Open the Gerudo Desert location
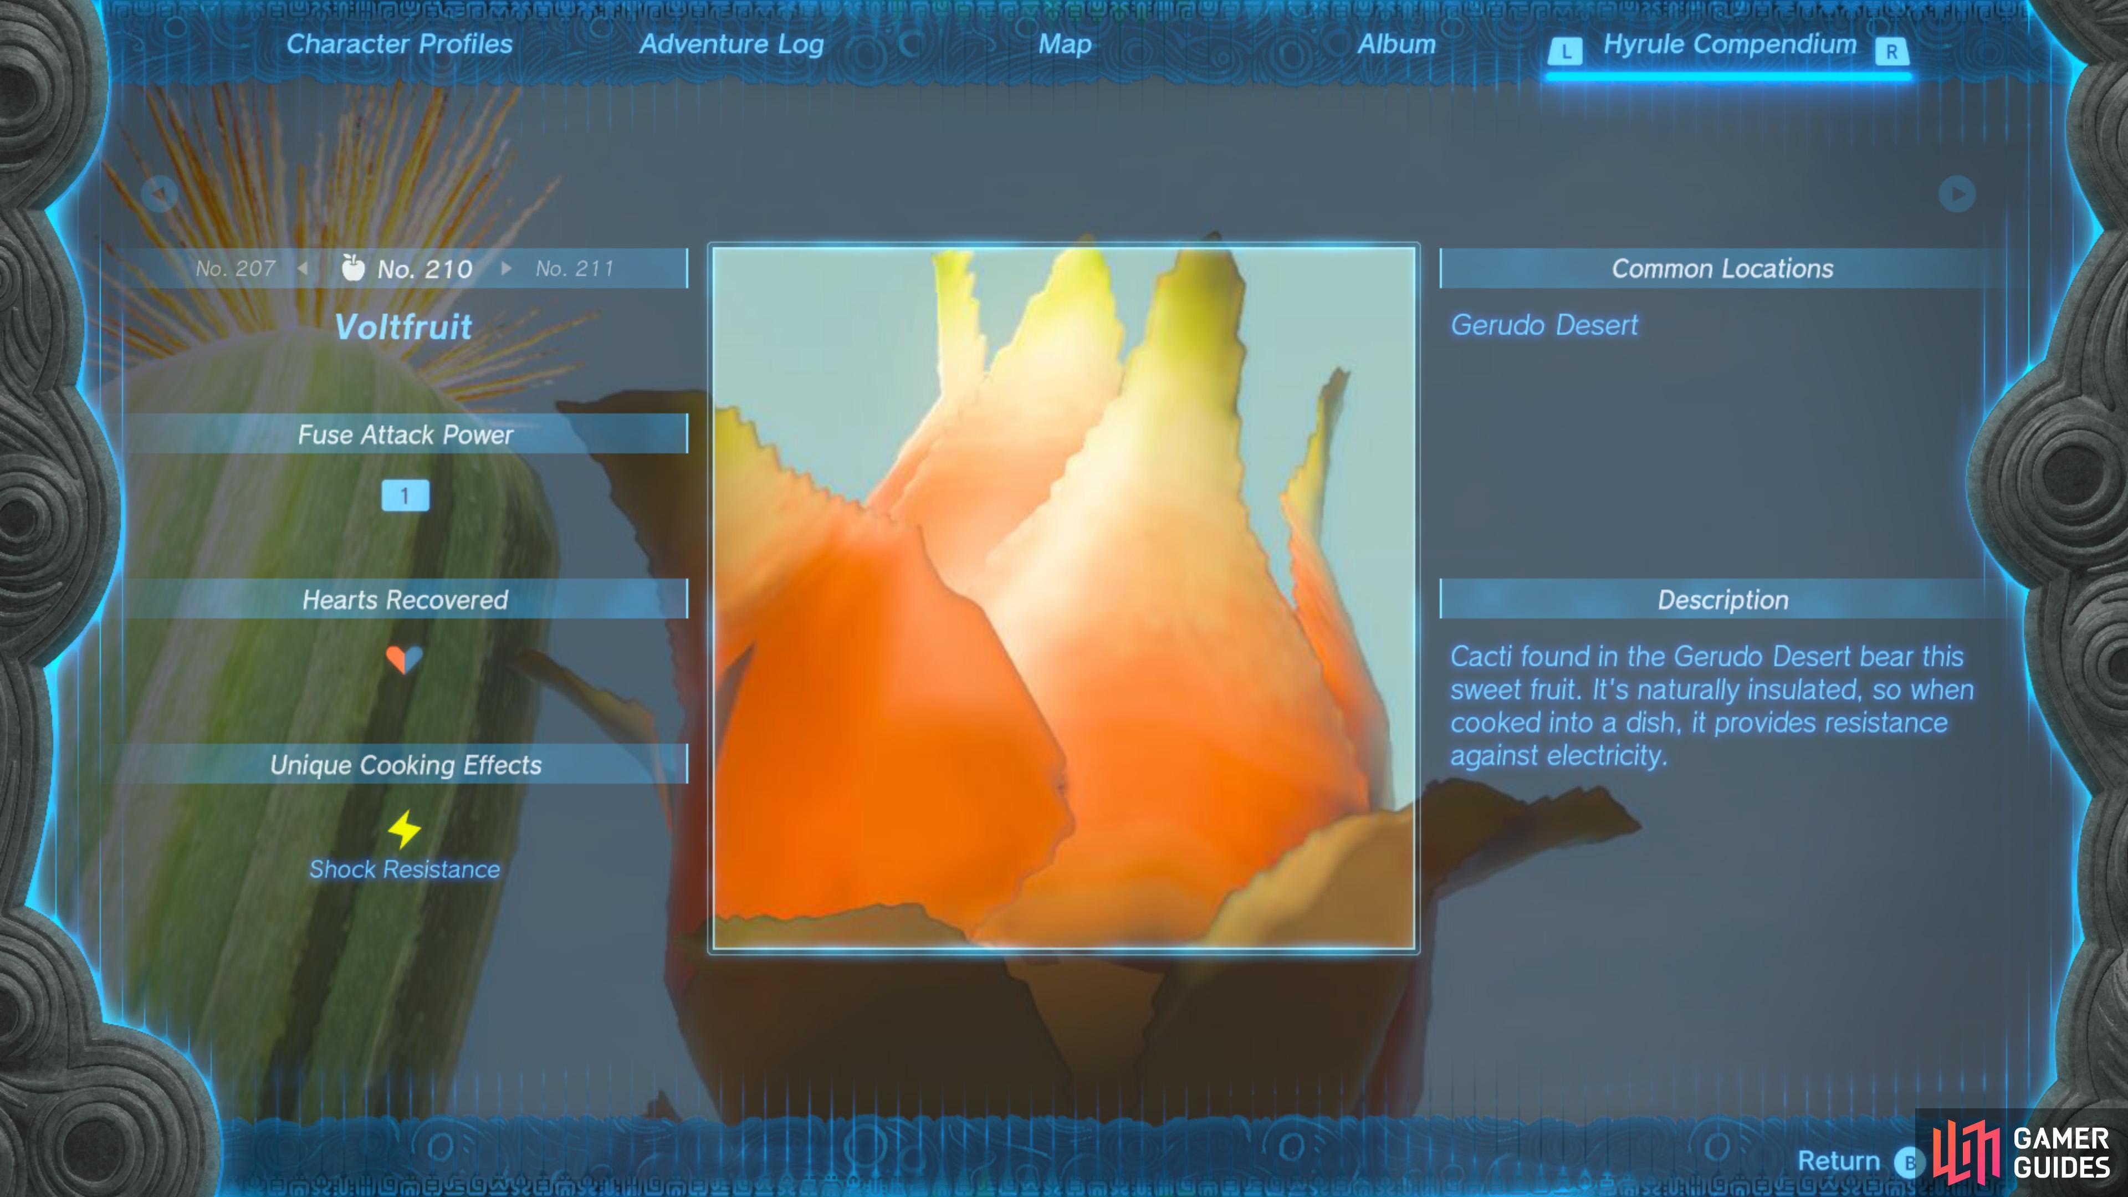This screenshot has width=2128, height=1197. click(1544, 325)
